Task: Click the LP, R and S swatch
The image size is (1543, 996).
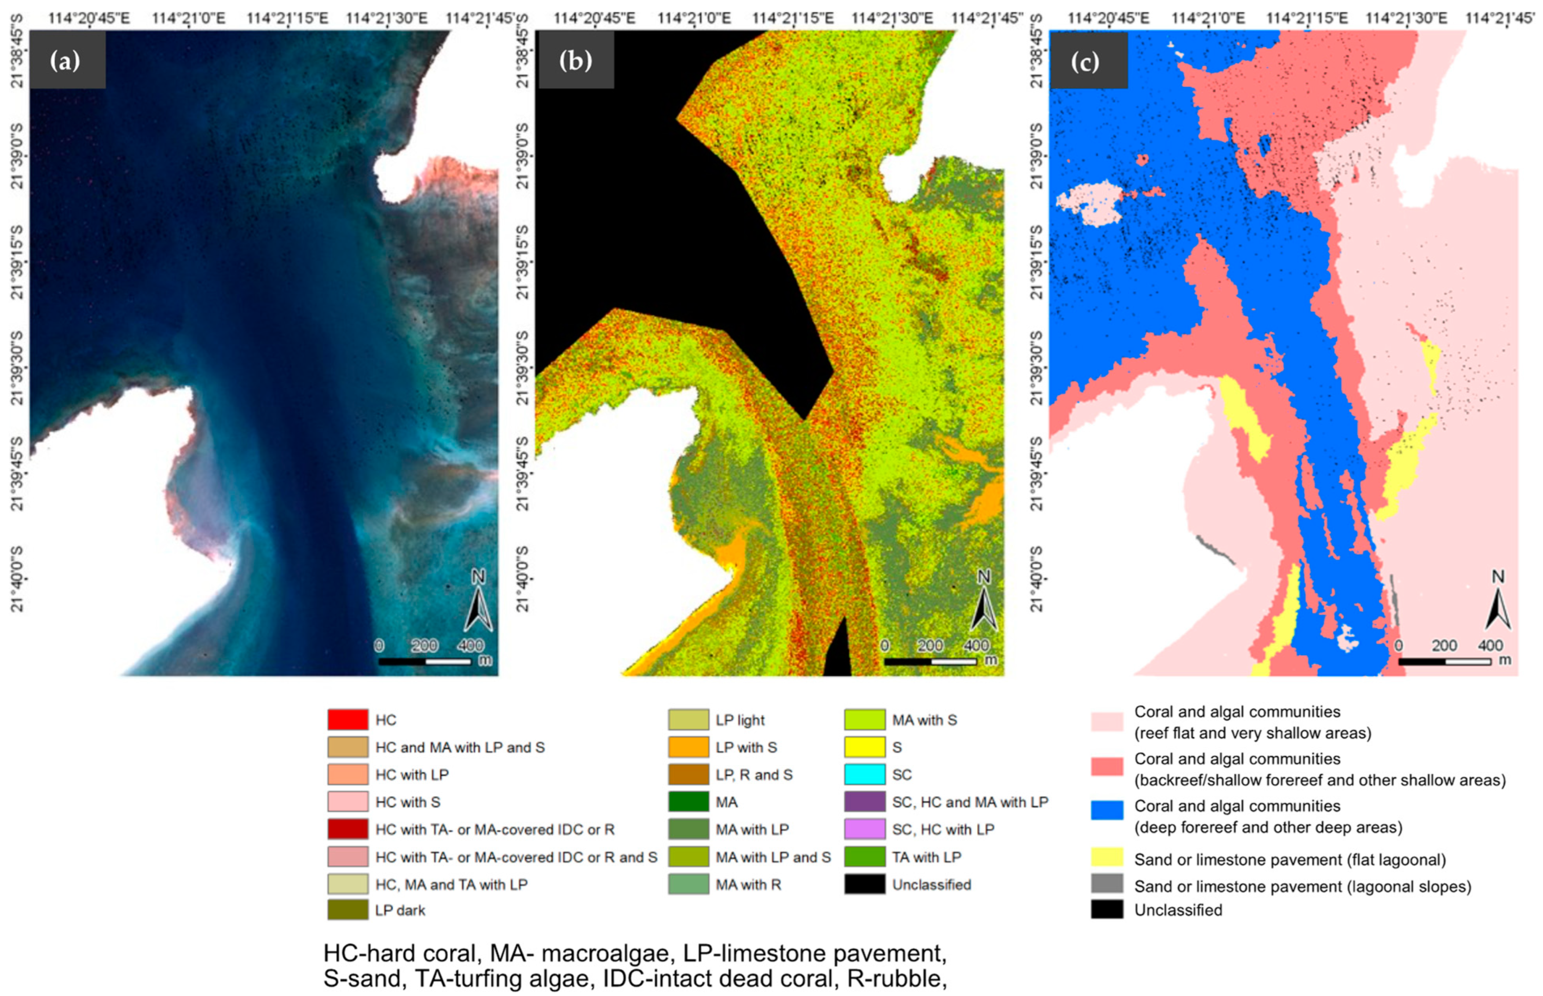Action: pyautogui.click(x=688, y=774)
